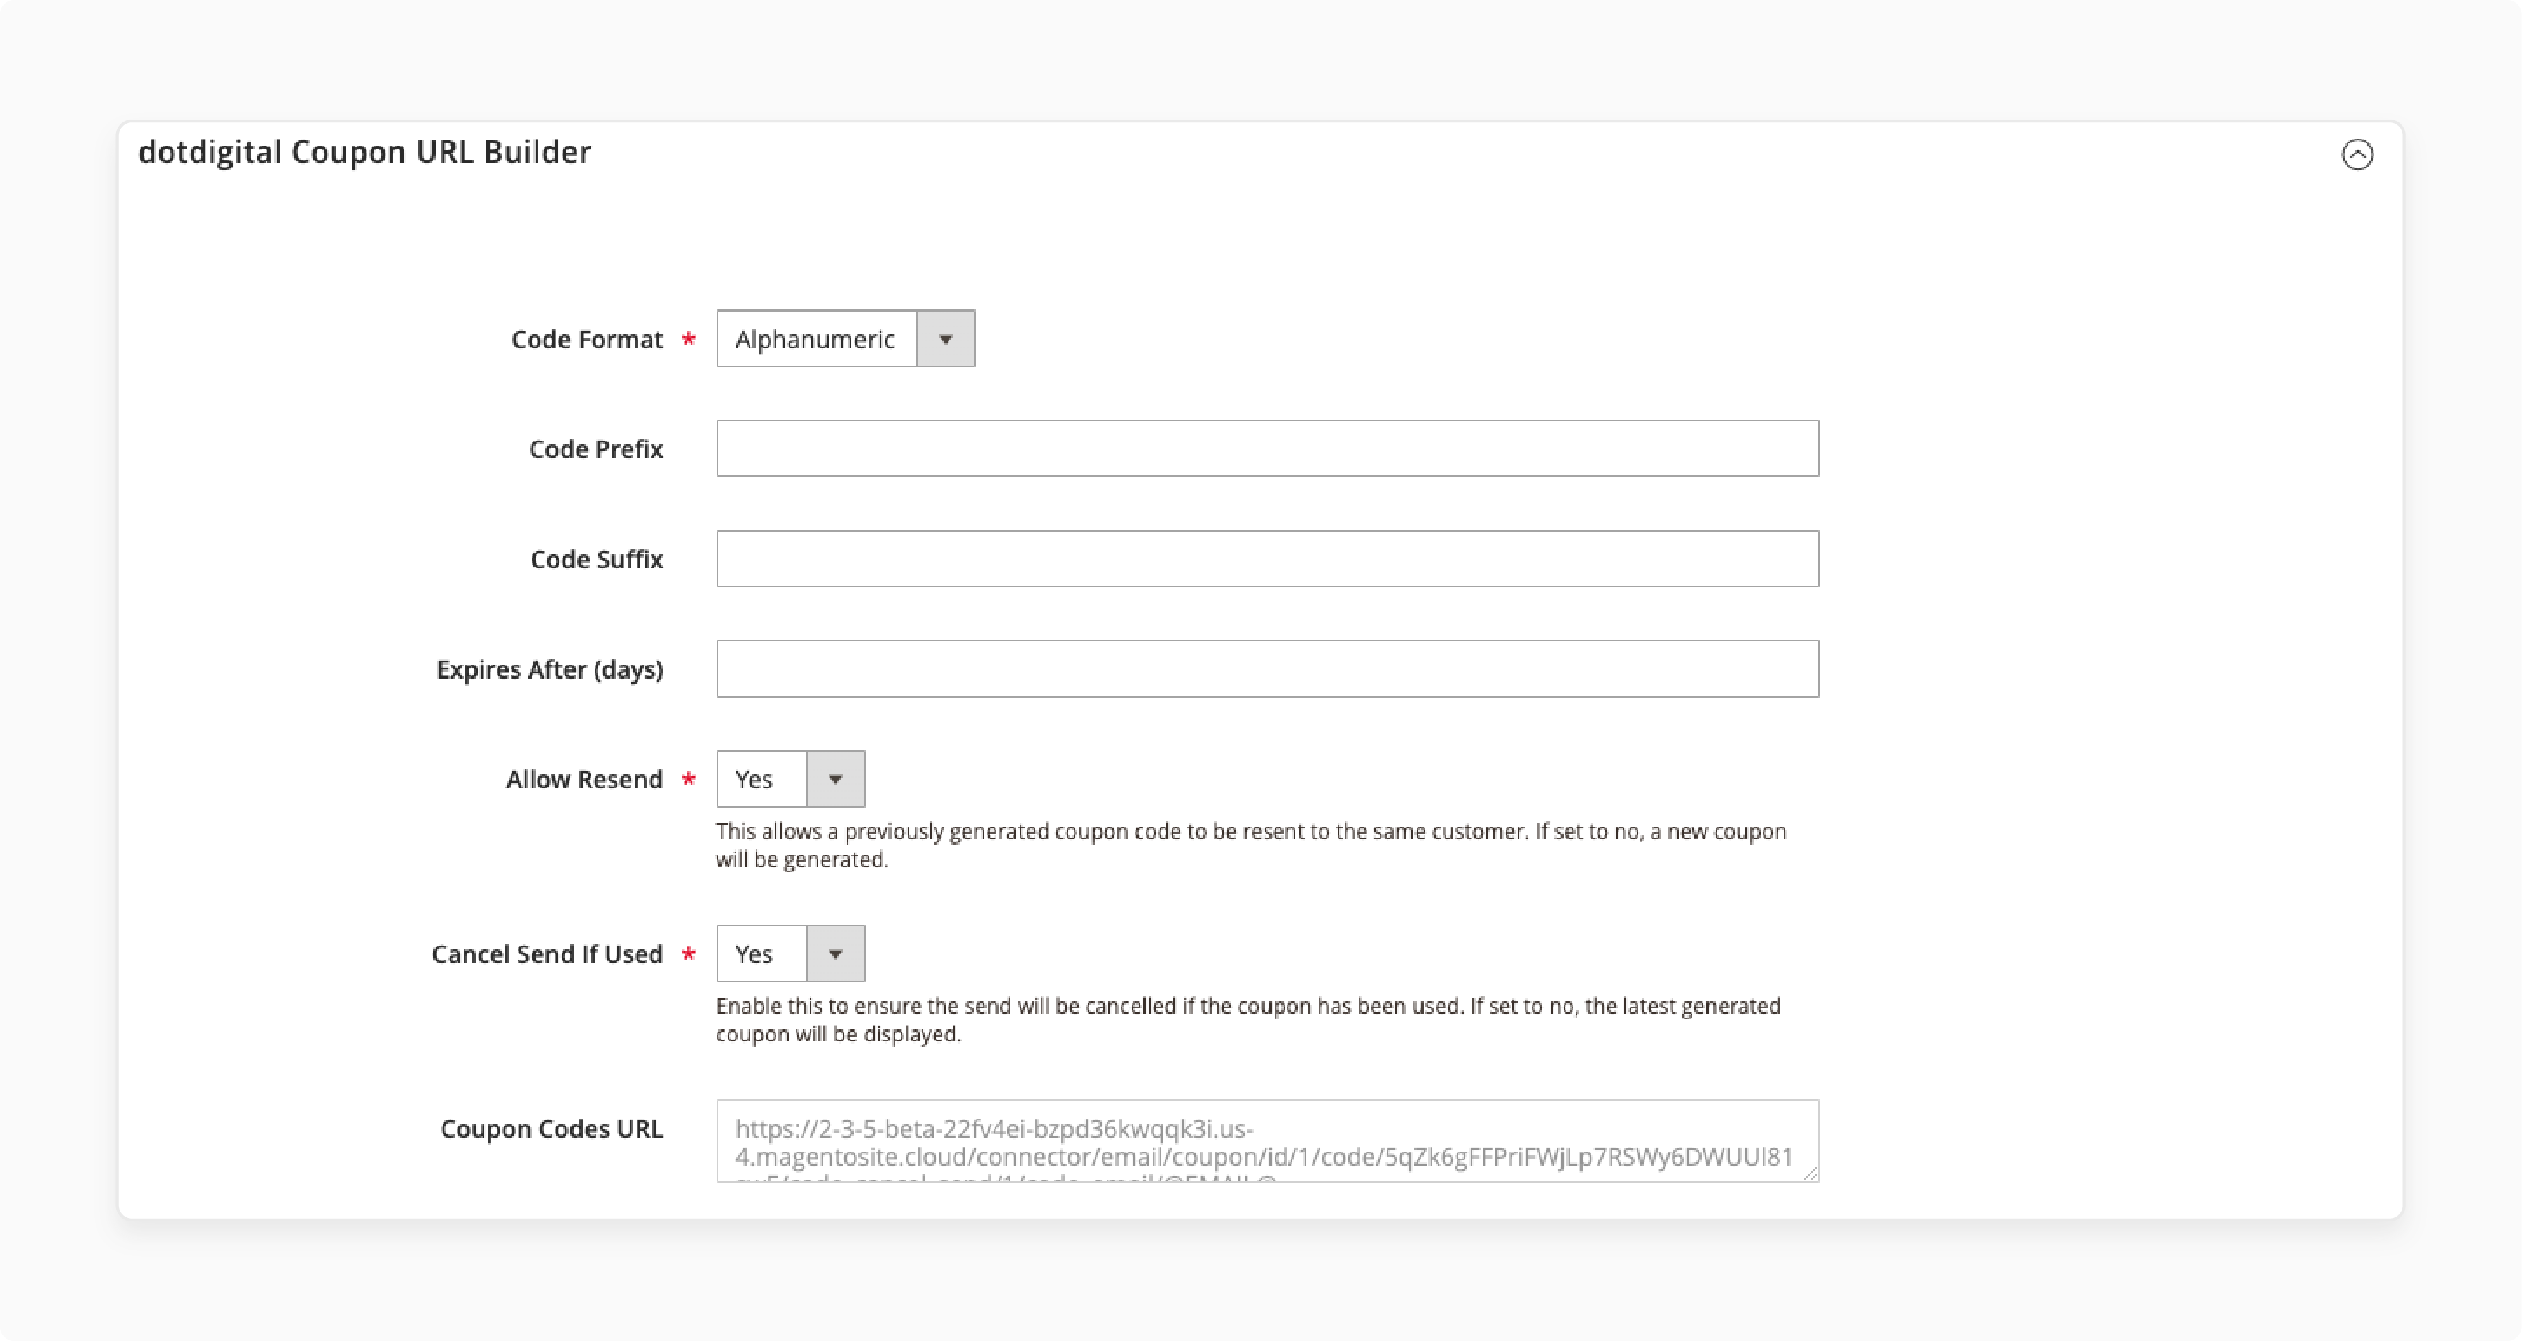
Task: Click the Code Format label
Action: pyautogui.click(x=586, y=340)
